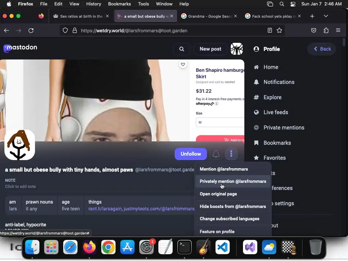Click the Explore hashtag icon
Viewport: 348px width, 261px height.
256,97
